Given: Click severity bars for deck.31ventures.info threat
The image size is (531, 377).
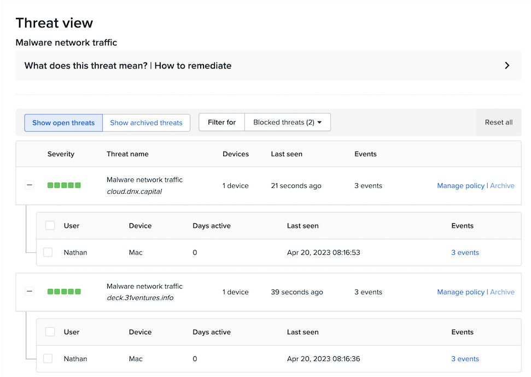Looking at the screenshot, I should click(64, 292).
